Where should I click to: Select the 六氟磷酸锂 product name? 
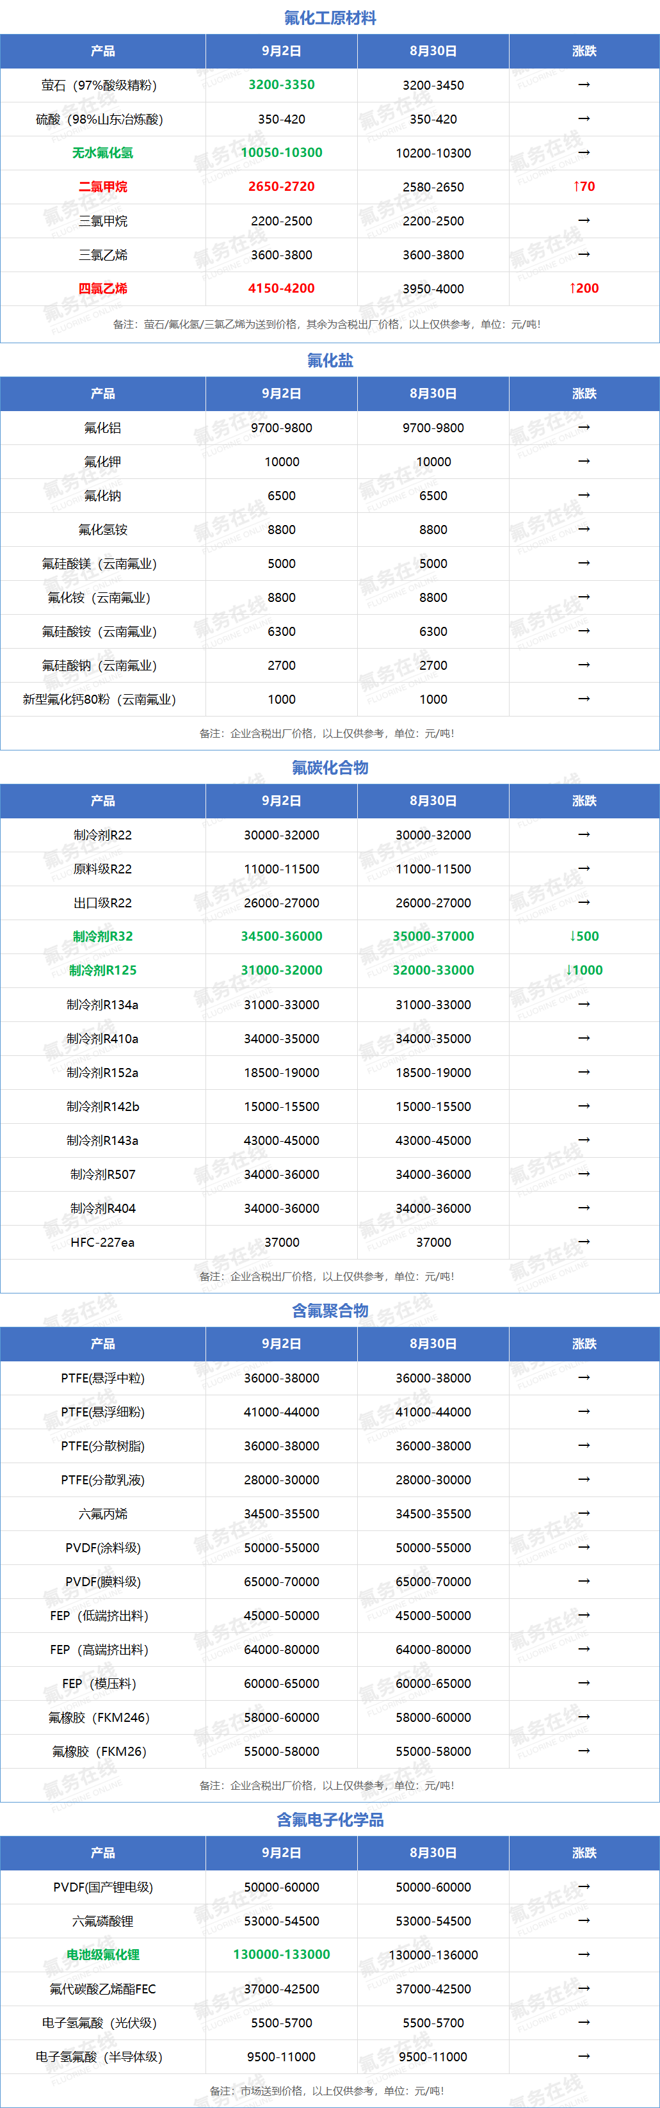click(x=103, y=1920)
